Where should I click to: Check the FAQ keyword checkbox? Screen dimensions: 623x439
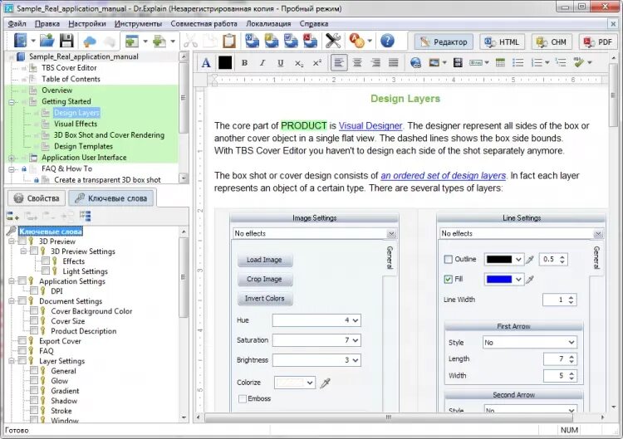coord(22,350)
